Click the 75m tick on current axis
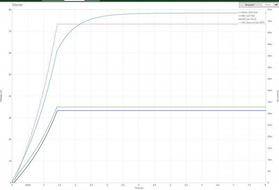Screen dimensions: 279x190 point(270,10)
